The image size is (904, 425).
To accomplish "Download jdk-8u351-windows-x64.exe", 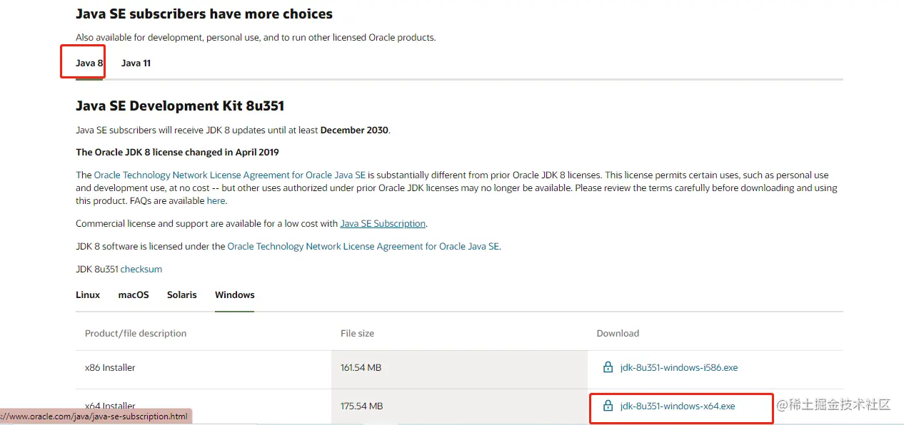I will tap(678, 406).
